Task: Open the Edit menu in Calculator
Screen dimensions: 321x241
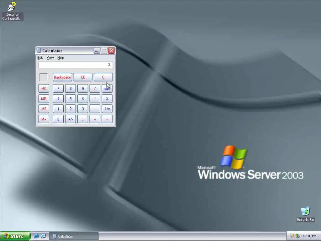Action: pos(40,58)
